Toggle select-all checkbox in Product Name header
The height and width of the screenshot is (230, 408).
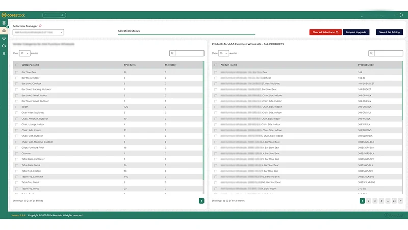click(x=215, y=65)
